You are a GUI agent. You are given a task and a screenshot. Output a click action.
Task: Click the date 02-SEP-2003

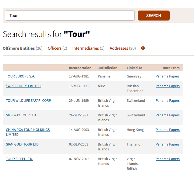click(78, 144)
